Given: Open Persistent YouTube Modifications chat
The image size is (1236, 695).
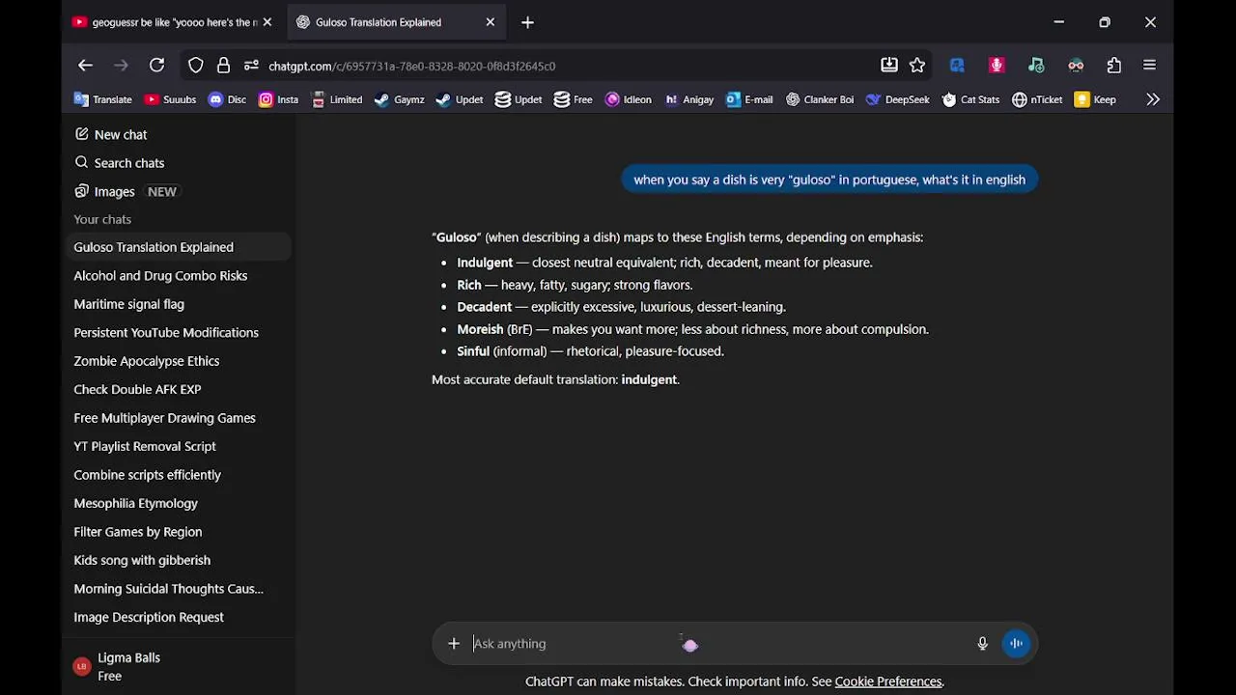Looking at the screenshot, I should tap(166, 332).
